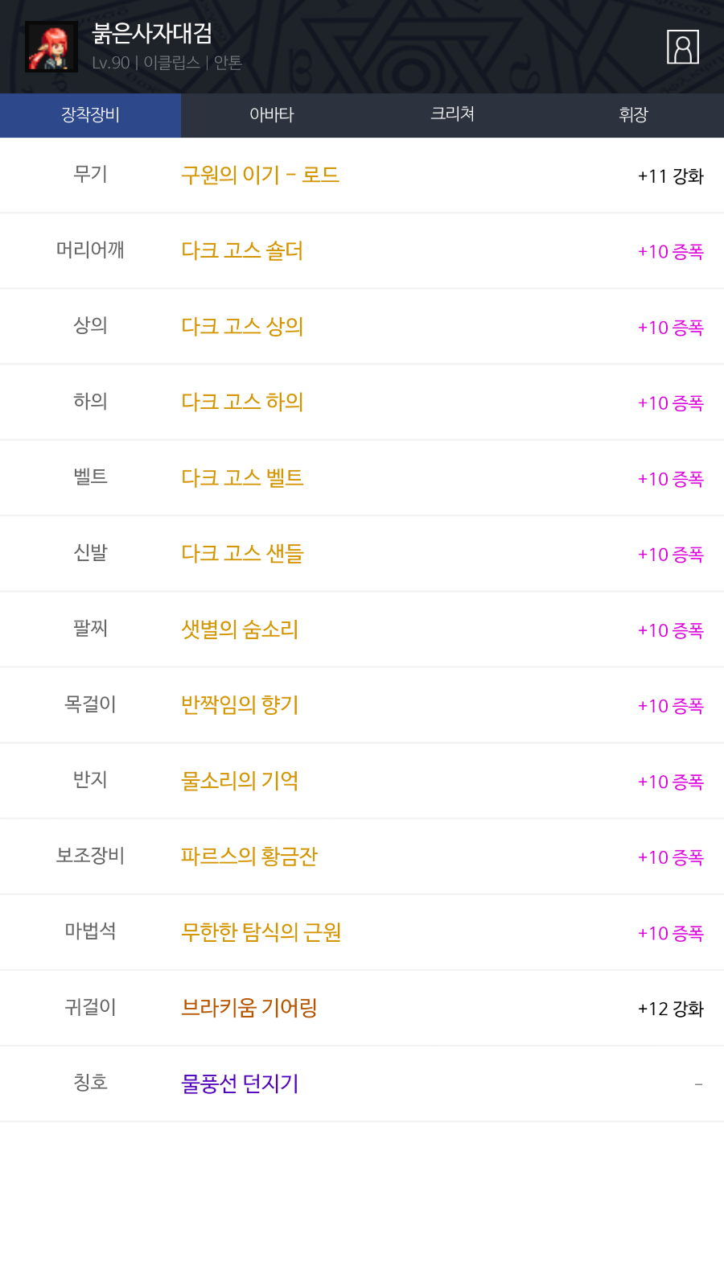Click character name 붉은사자대검
The width and height of the screenshot is (724, 1288).
point(153,34)
